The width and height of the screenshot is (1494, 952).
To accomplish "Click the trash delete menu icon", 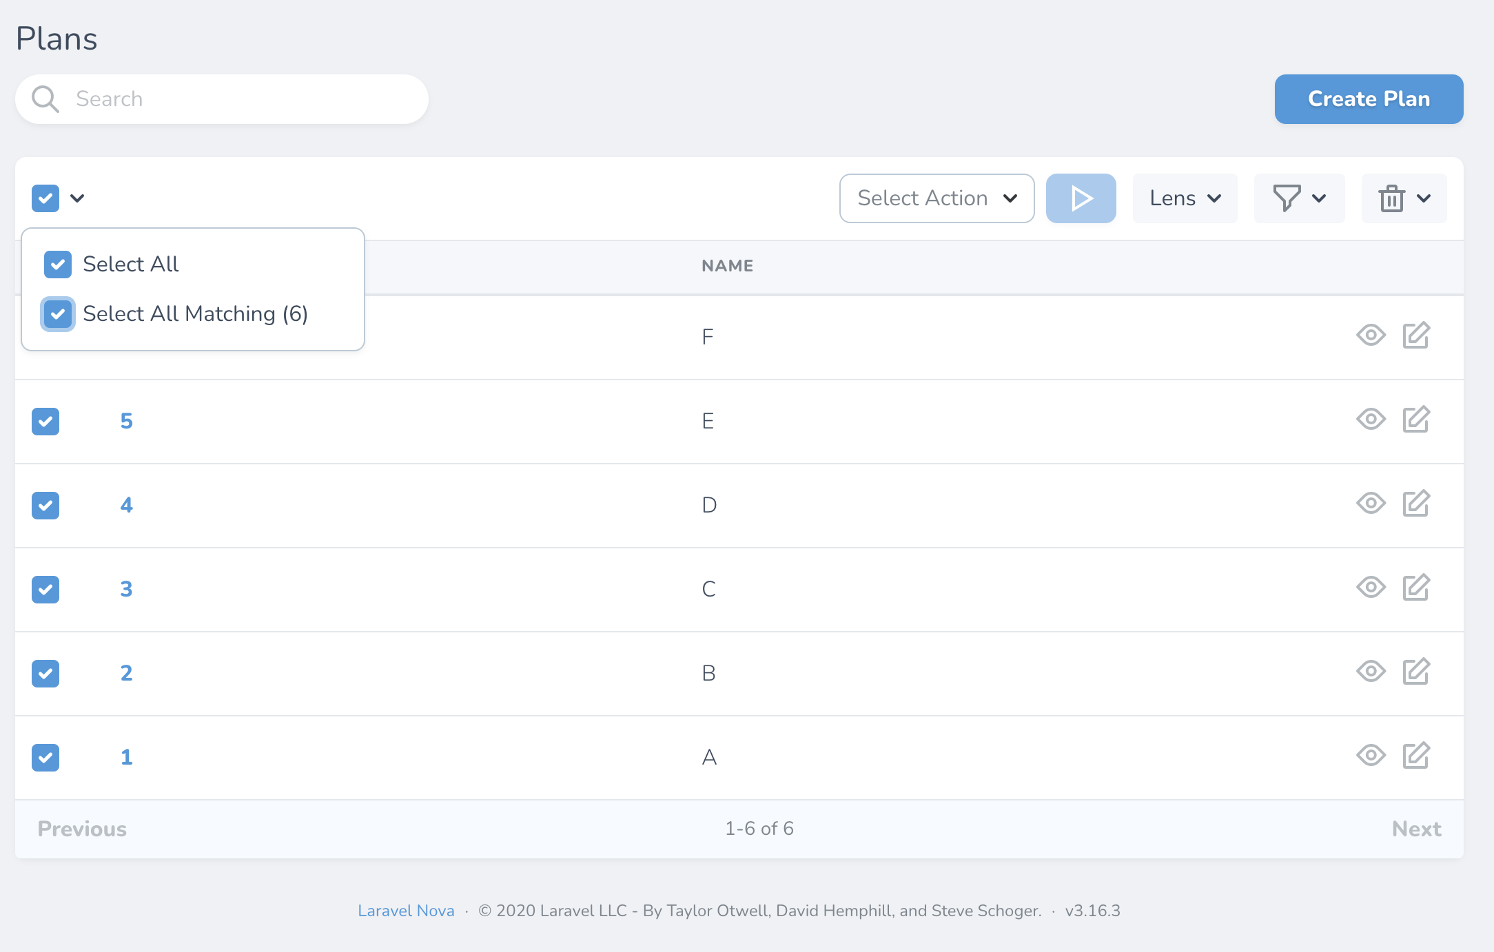I will 1393,198.
